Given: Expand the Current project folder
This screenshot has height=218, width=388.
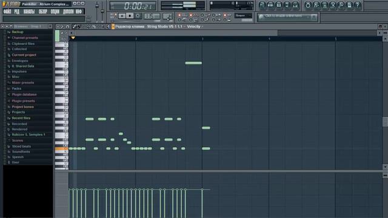Looking at the screenshot, I should [24, 55].
